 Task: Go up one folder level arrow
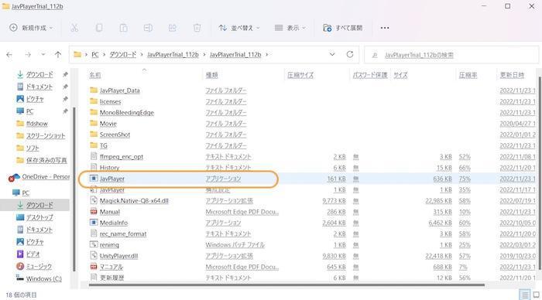point(58,55)
